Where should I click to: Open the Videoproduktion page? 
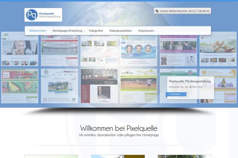pyautogui.click(x=121, y=31)
